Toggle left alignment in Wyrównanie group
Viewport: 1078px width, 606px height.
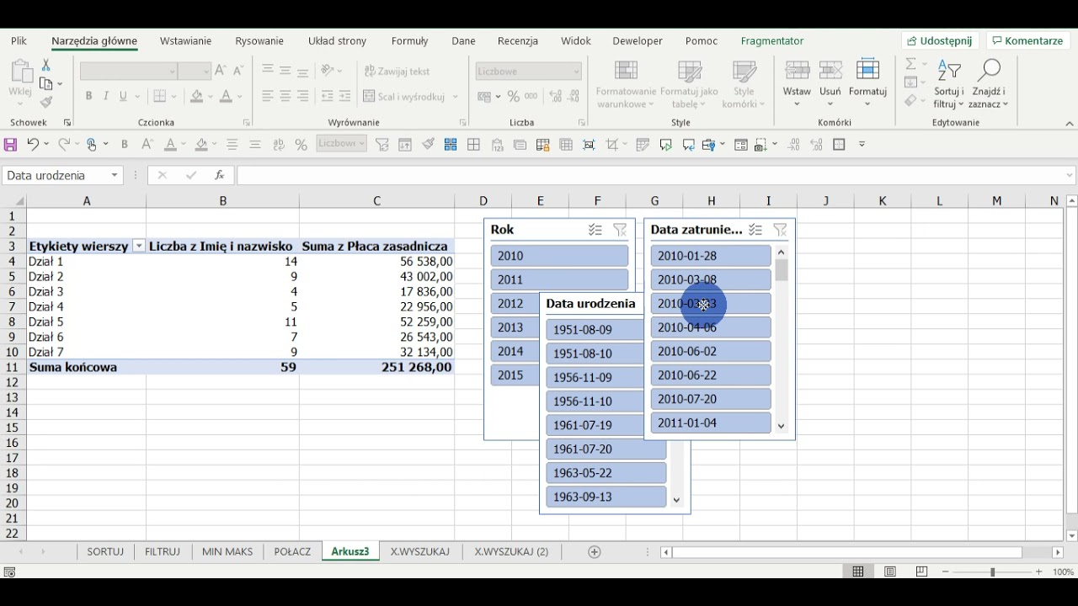[268, 97]
